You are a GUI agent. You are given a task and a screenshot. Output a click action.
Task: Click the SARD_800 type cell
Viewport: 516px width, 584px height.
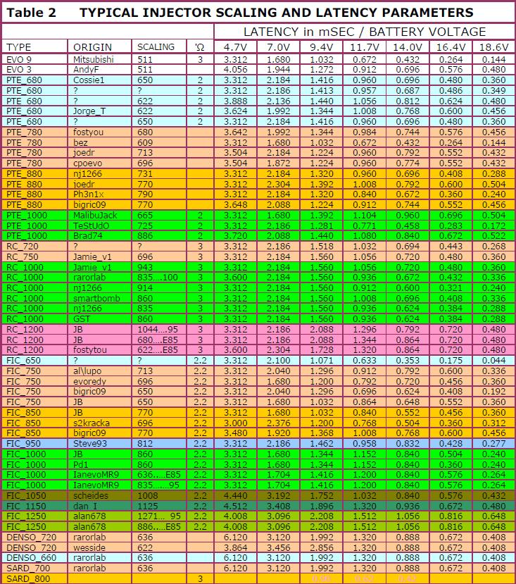coord(28,578)
